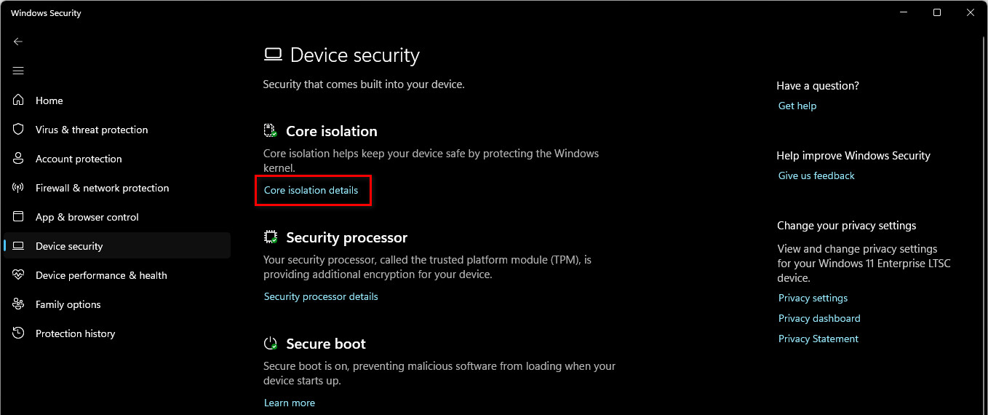
Task: Go to Virus & threat protection page
Action: click(92, 130)
